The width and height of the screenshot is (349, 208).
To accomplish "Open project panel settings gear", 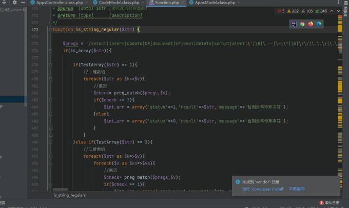I will point(15,2).
